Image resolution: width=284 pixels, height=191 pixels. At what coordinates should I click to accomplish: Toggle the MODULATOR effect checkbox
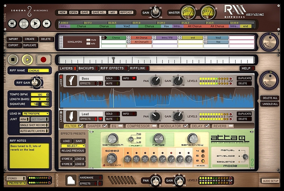(185, 126)
